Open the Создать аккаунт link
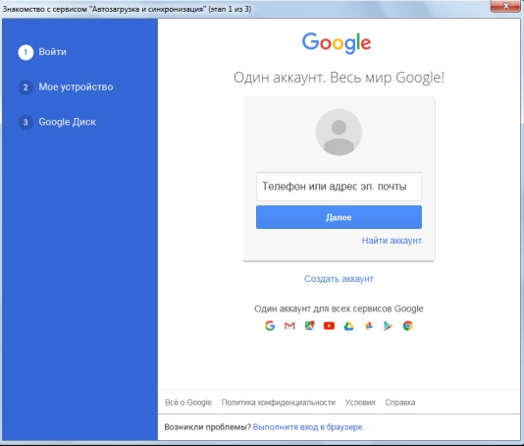The height and width of the screenshot is (446, 524). tap(339, 279)
